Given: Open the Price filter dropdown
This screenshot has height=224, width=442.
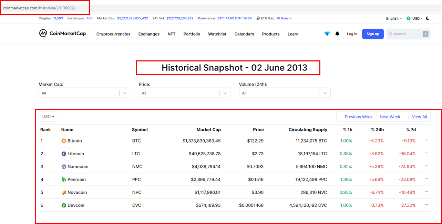Looking at the screenshot, I should [185, 93].
